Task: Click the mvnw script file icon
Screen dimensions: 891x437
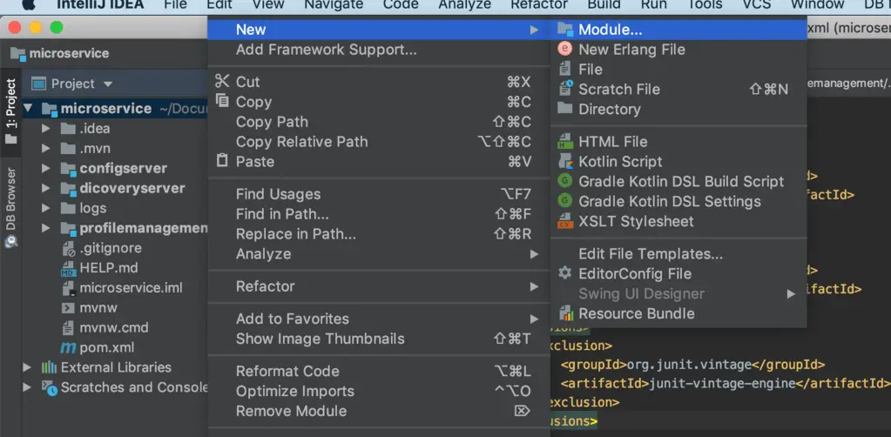Action: [x=68, y=308]
